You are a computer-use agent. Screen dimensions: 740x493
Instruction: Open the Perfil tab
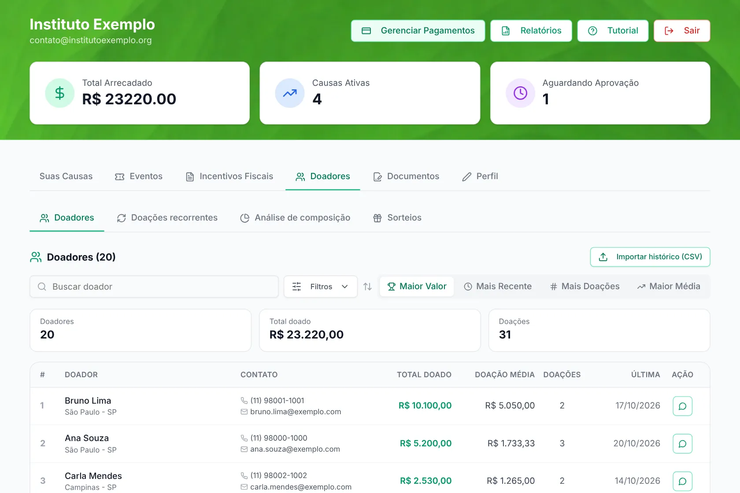click(x=480, y=177)
